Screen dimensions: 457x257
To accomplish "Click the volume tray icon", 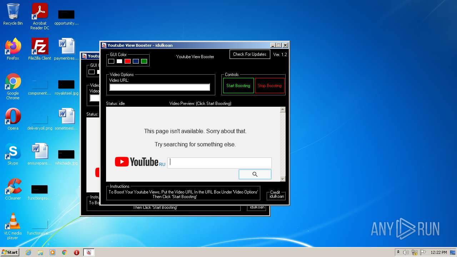I will coord(406,252).
